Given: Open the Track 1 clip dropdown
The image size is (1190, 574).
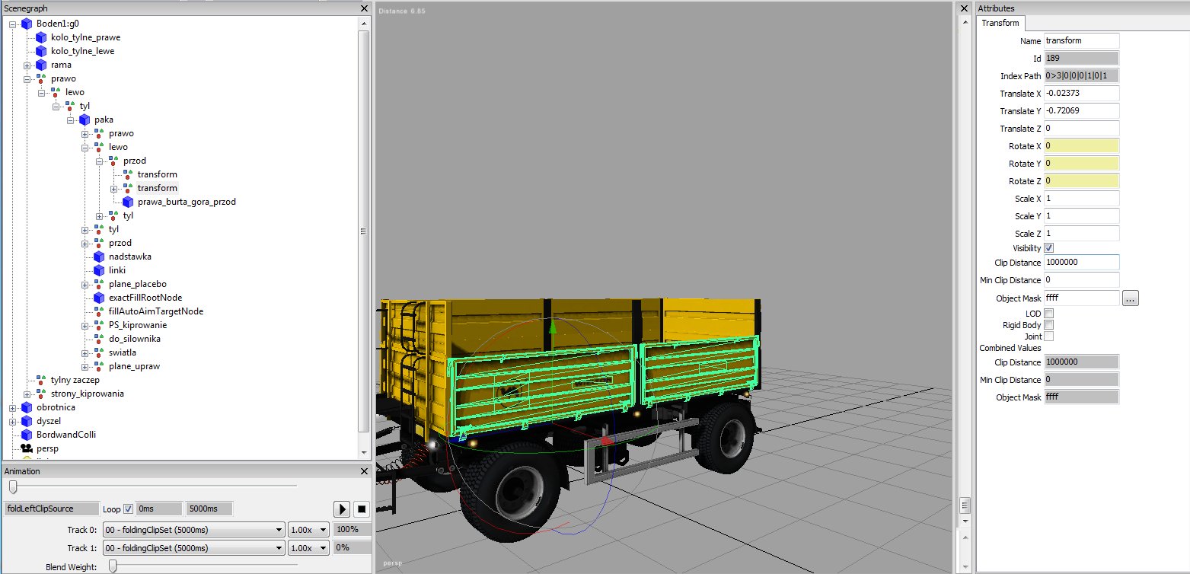Looking at the screenshot, I should point(193,547).
